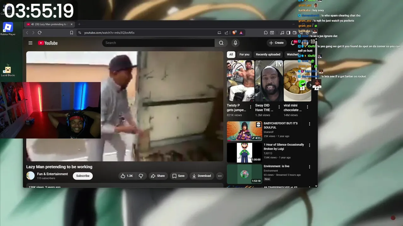403x226 pixels.
Task: Switch to Lazy Man browser tab
Action: pos(49,24)
